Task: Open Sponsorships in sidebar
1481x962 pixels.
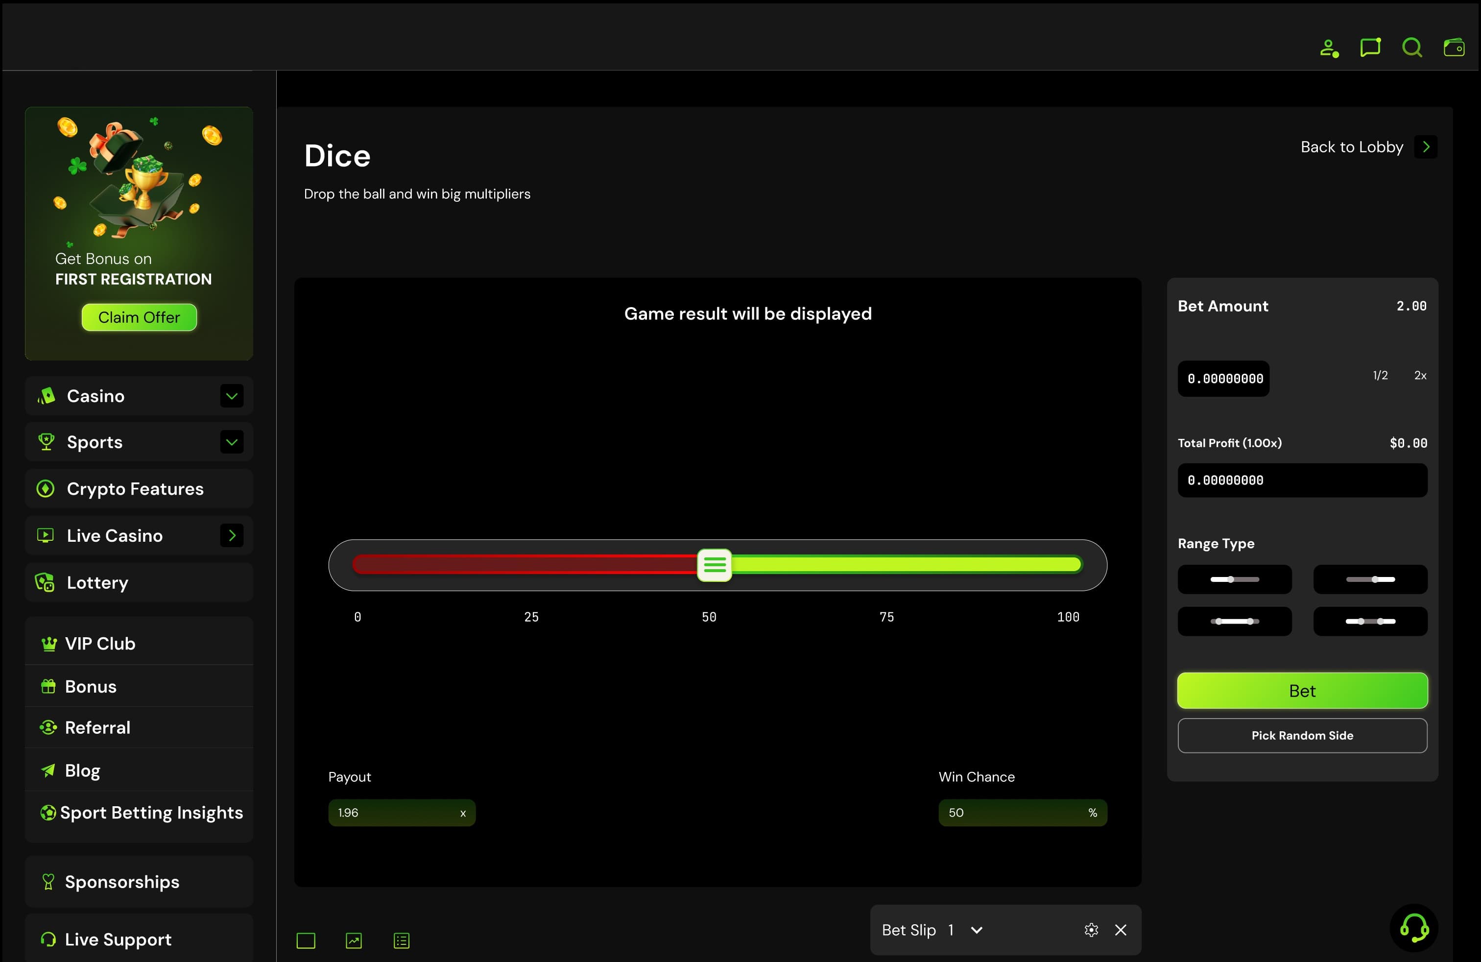Action: pos(139,881)
